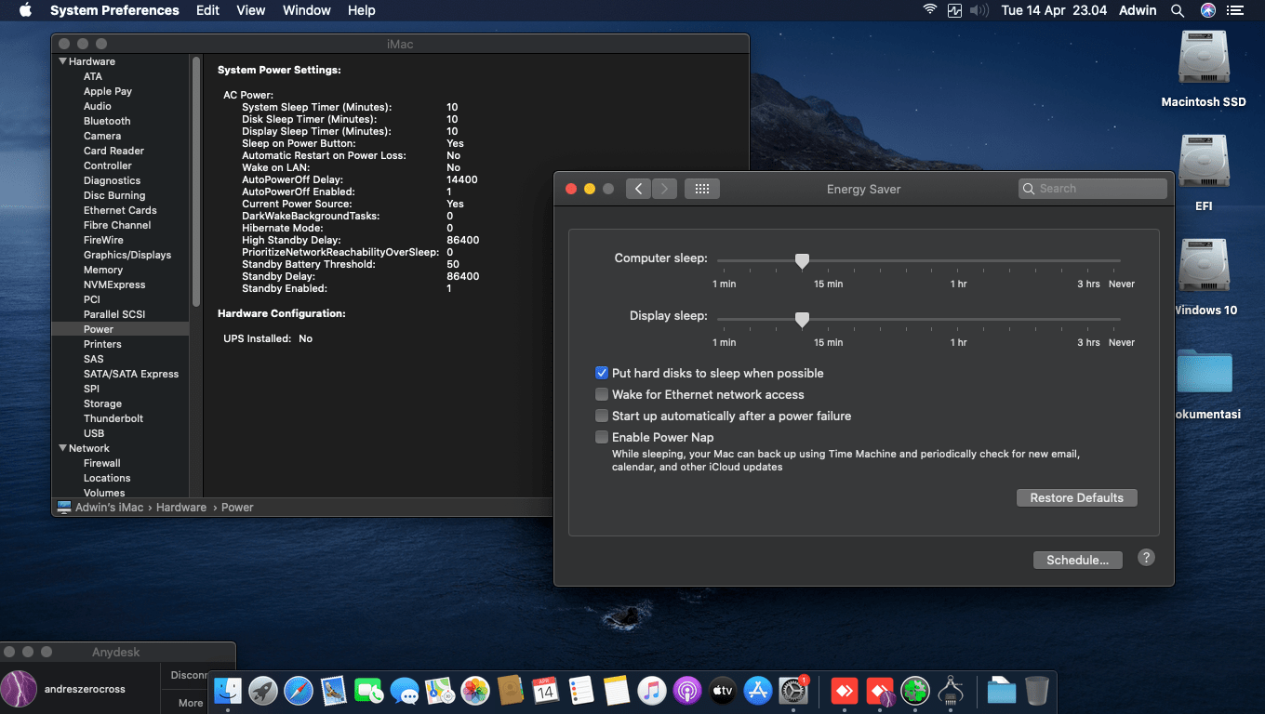Click the Show All grid icon
Viewport: 1265px width, 714px height.
point(702,189)
